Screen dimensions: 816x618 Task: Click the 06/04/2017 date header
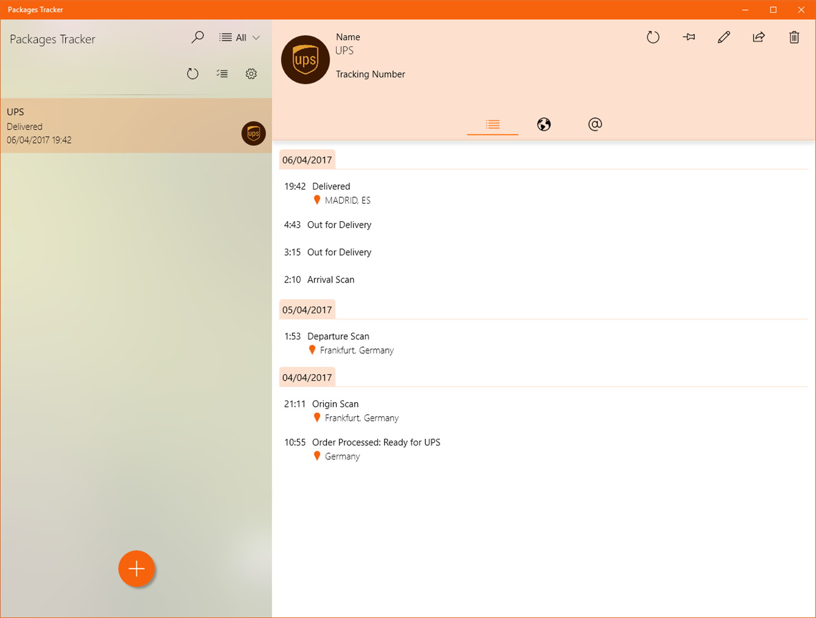pyautogui.click(x=307, y=160)
